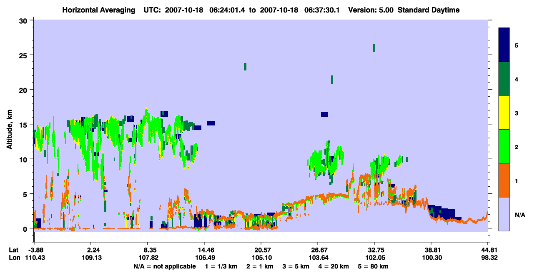This screenshot has width=542, height=278.
Task: Click the lavender N/A color swatch
Action: tap(504, 214)
